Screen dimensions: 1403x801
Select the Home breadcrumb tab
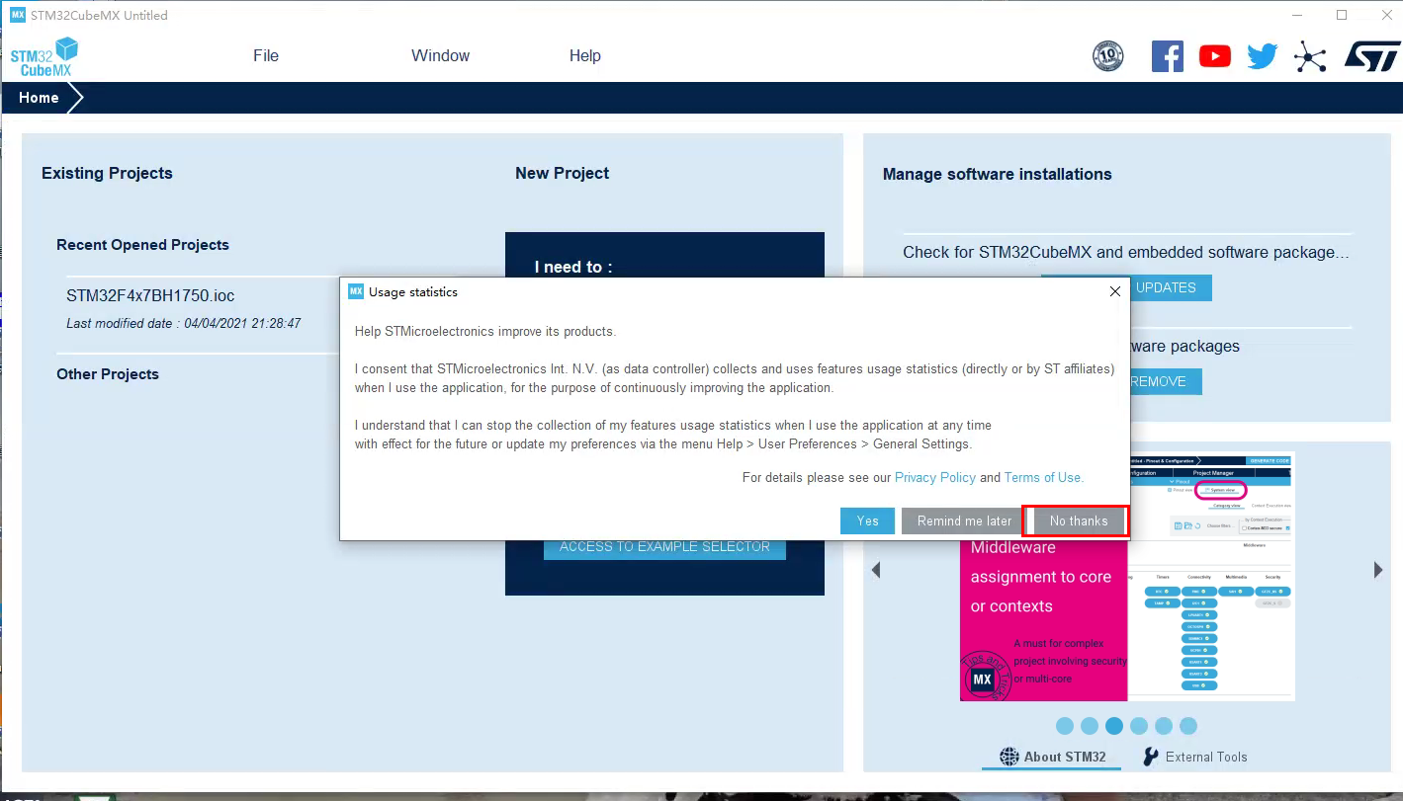pos(39,98)
